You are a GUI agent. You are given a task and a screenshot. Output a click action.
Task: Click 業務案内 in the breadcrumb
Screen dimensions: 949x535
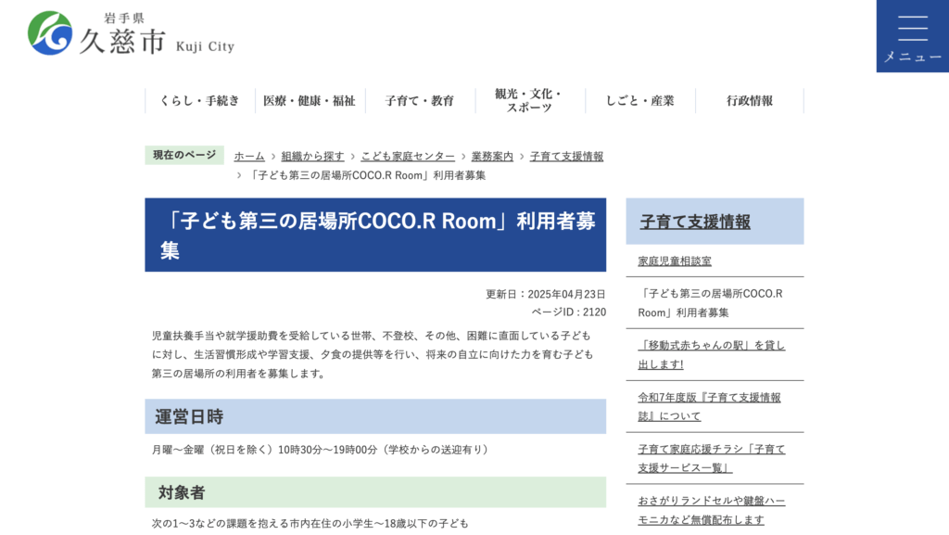click(x=493, y=156)
